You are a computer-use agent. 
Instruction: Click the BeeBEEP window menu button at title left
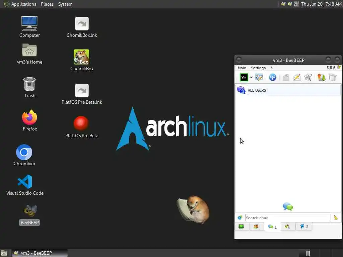[x=239, y=60]
